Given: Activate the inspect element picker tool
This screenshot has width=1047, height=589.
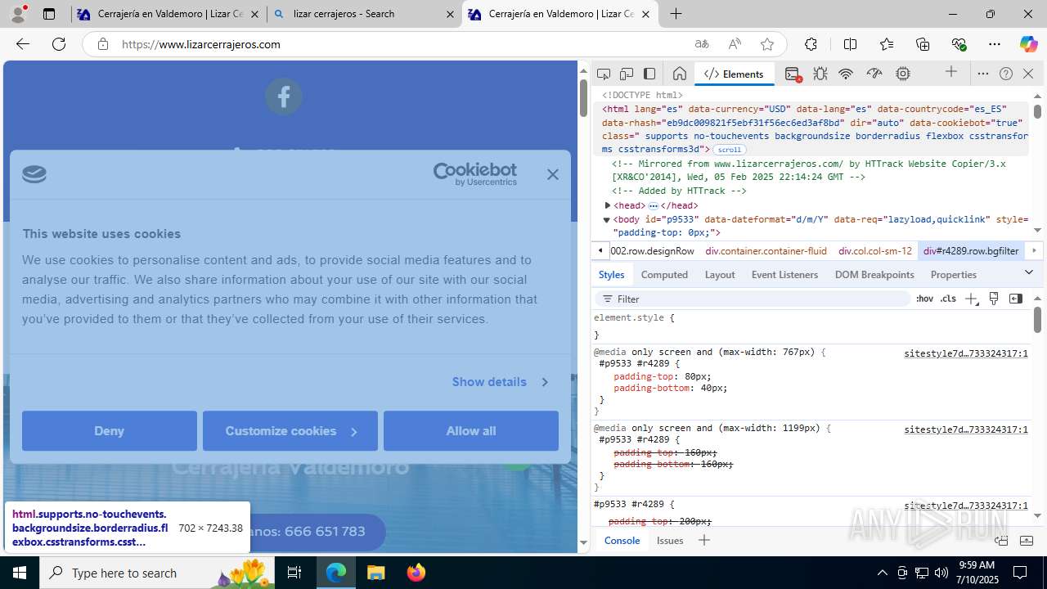Looking at the screenshot, I should [x=604, y=74].
